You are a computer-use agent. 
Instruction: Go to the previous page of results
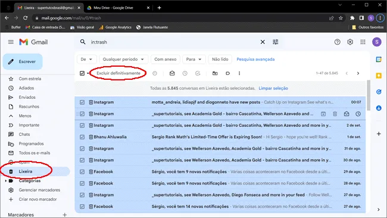click(347, 73)
